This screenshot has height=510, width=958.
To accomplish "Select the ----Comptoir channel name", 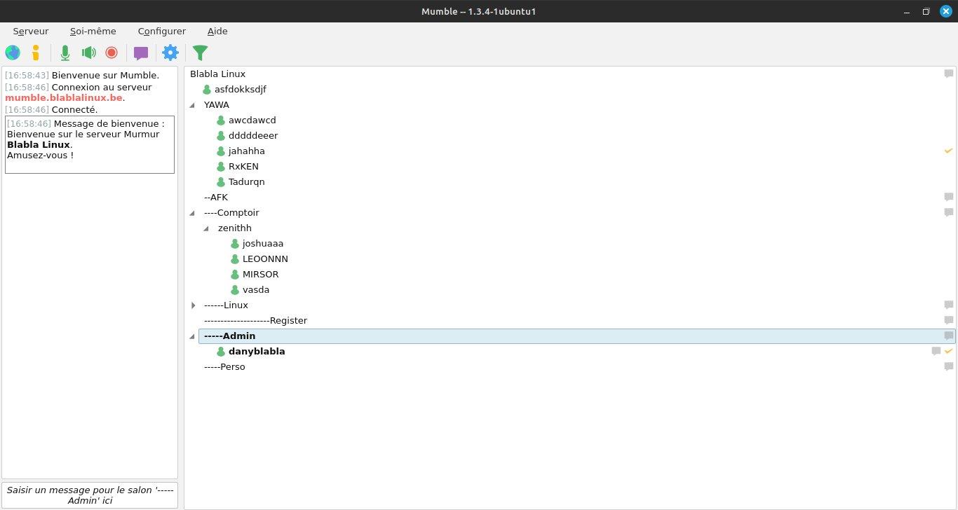I will point(231,213).
